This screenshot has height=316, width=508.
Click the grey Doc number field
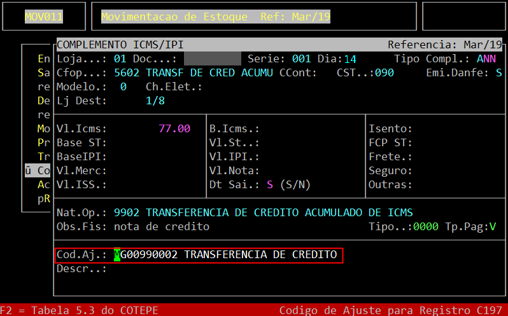click(x=213, y=59)
